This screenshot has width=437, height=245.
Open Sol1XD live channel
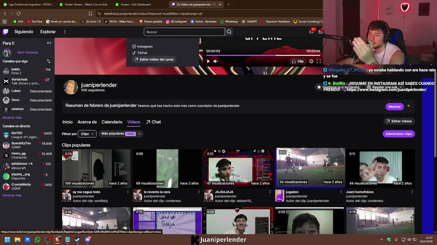27,135
